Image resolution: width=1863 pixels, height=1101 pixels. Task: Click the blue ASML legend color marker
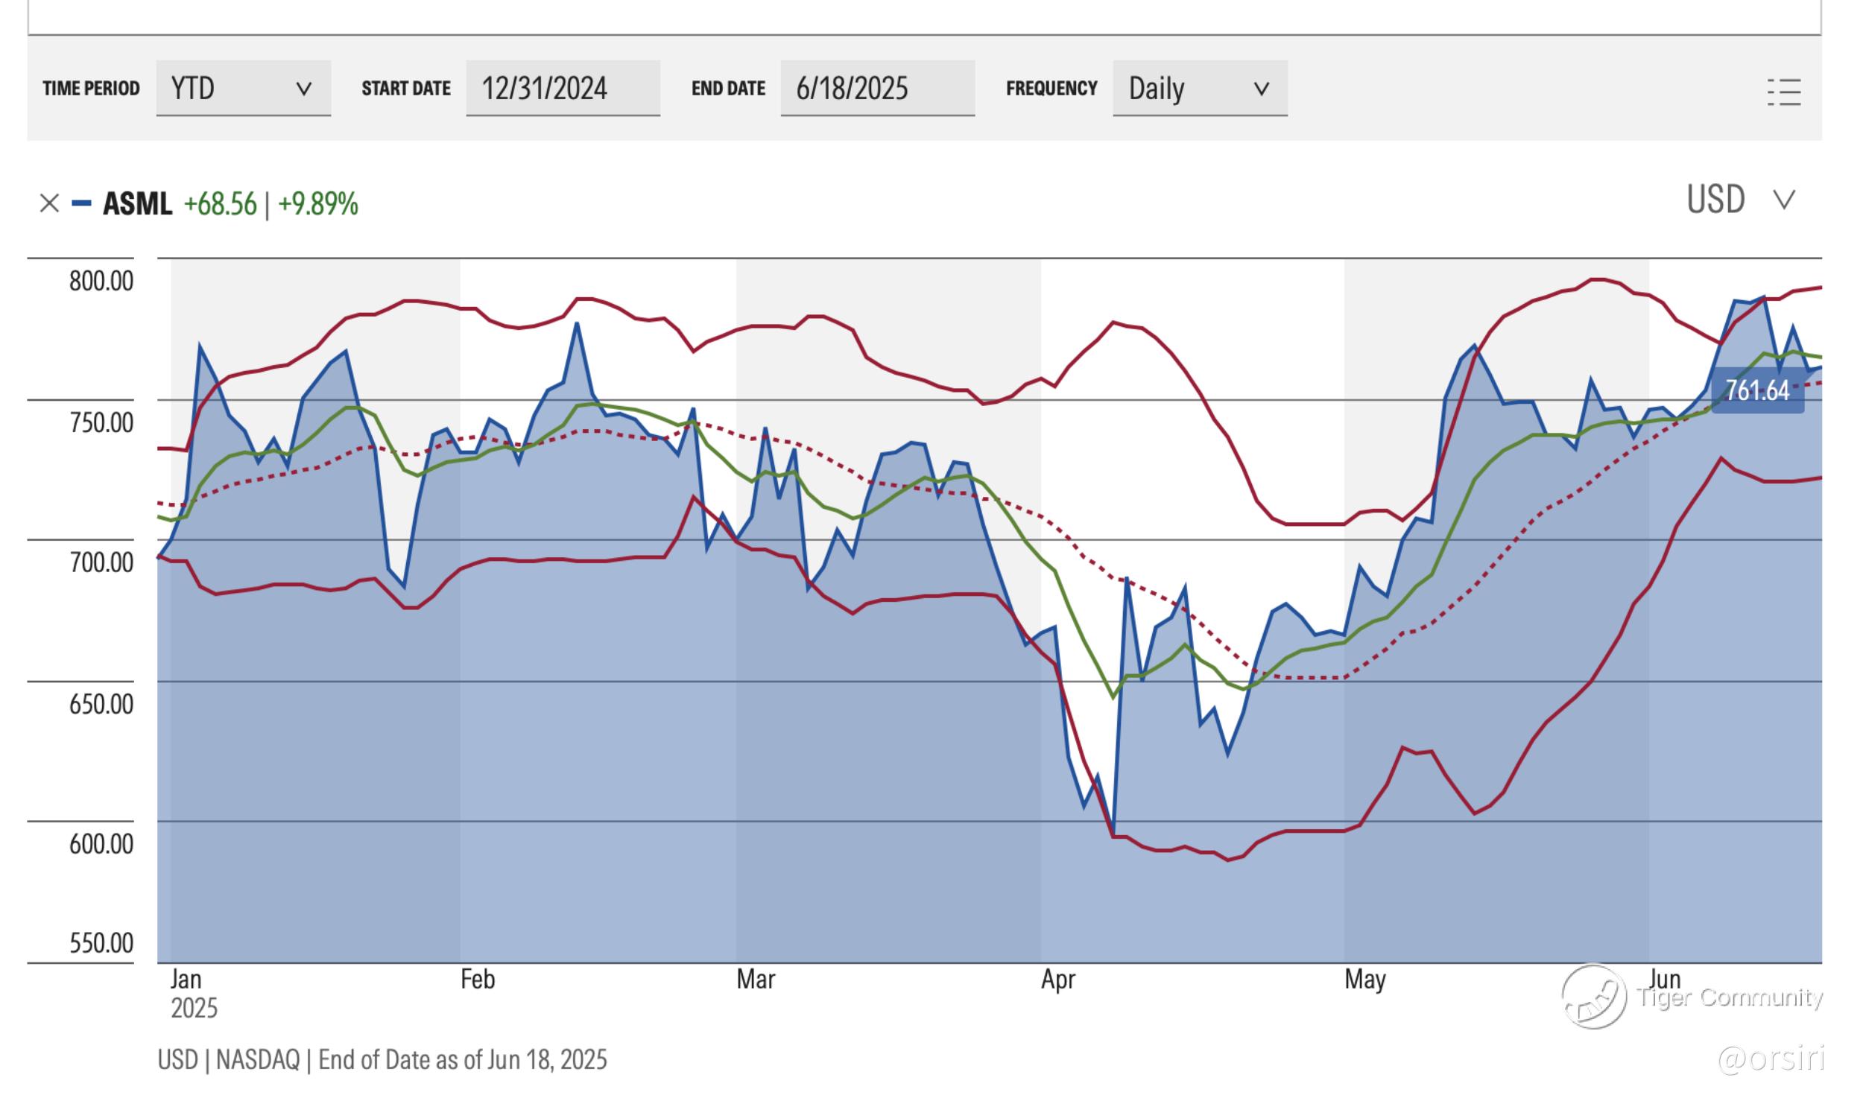click(81, 203)
